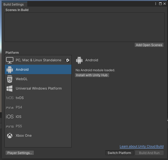Select the iOS platform
This screenshot has height=160, width=168.
coord(38,117)
